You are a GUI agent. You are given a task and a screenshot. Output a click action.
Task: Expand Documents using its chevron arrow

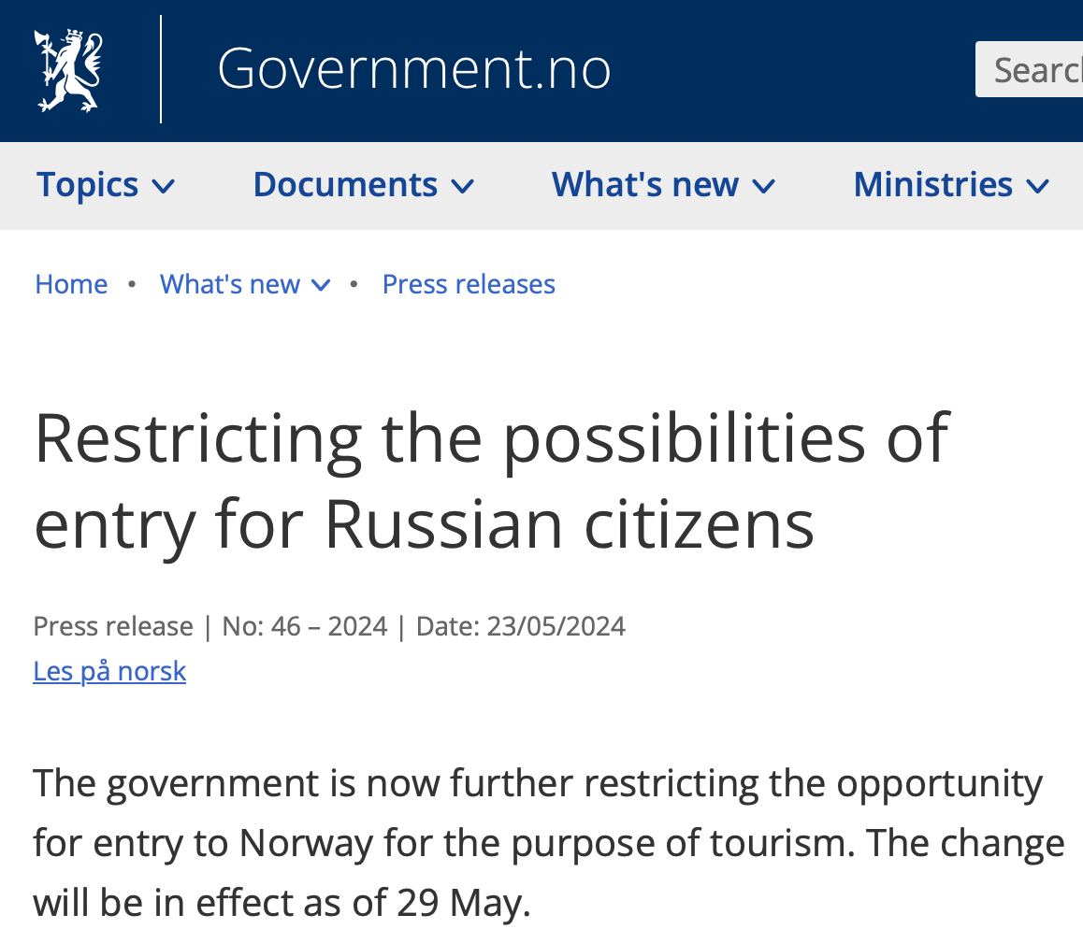pyautogui.click(x=462, y=187)
